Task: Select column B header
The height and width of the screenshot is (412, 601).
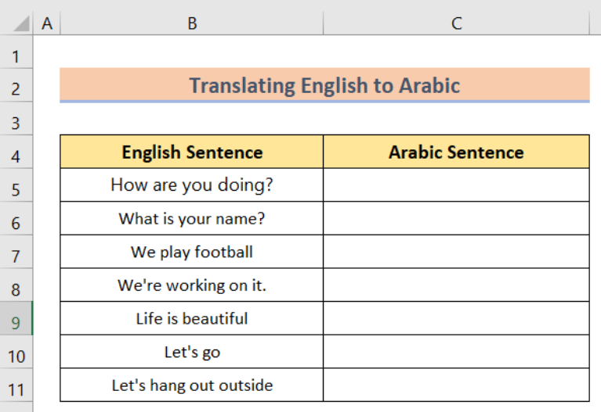Action: coord(192,24)
